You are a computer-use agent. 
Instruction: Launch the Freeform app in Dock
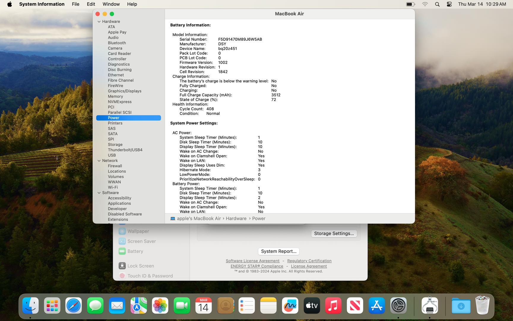[290, 305]
